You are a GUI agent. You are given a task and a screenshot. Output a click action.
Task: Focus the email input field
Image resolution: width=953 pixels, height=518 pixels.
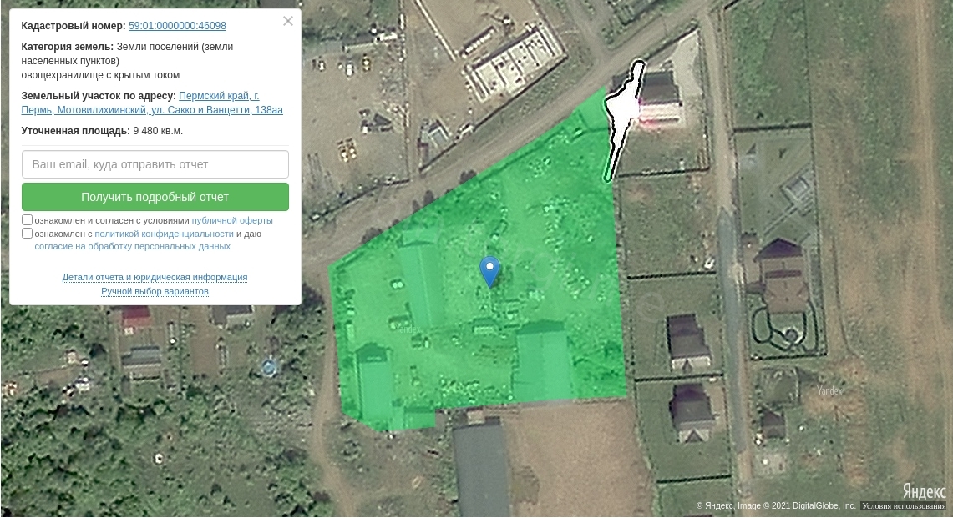(155, 164)
